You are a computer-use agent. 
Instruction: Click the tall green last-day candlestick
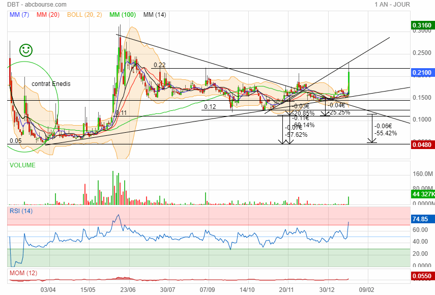point(349,81)
